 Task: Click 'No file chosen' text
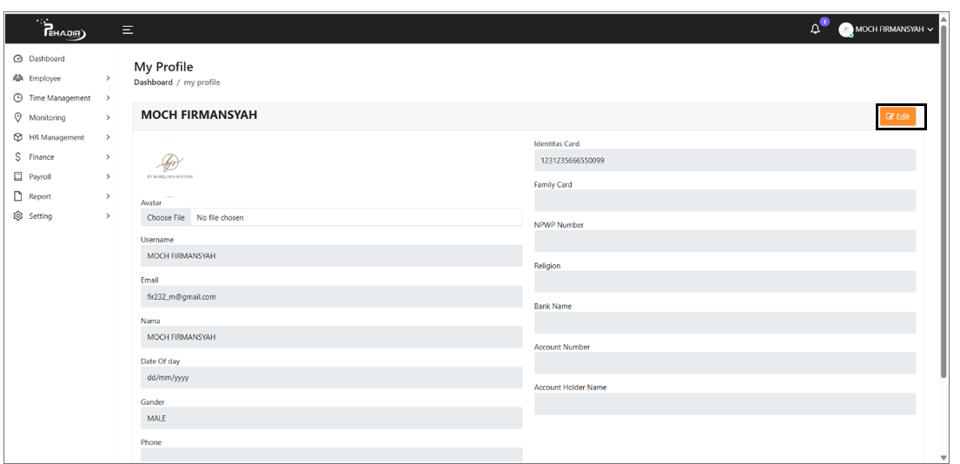[x=220, y=217]
